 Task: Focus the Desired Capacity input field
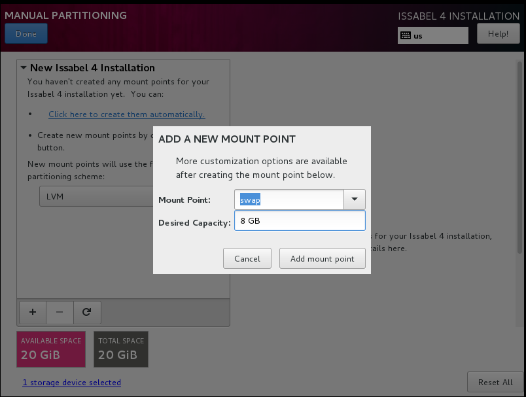pos(299,221)
